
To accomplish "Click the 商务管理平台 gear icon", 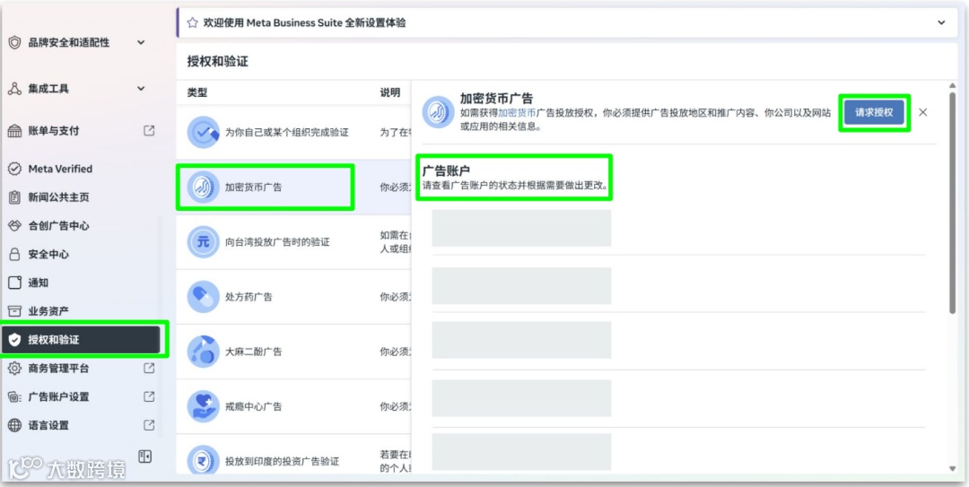I will [x=15, y=369].
